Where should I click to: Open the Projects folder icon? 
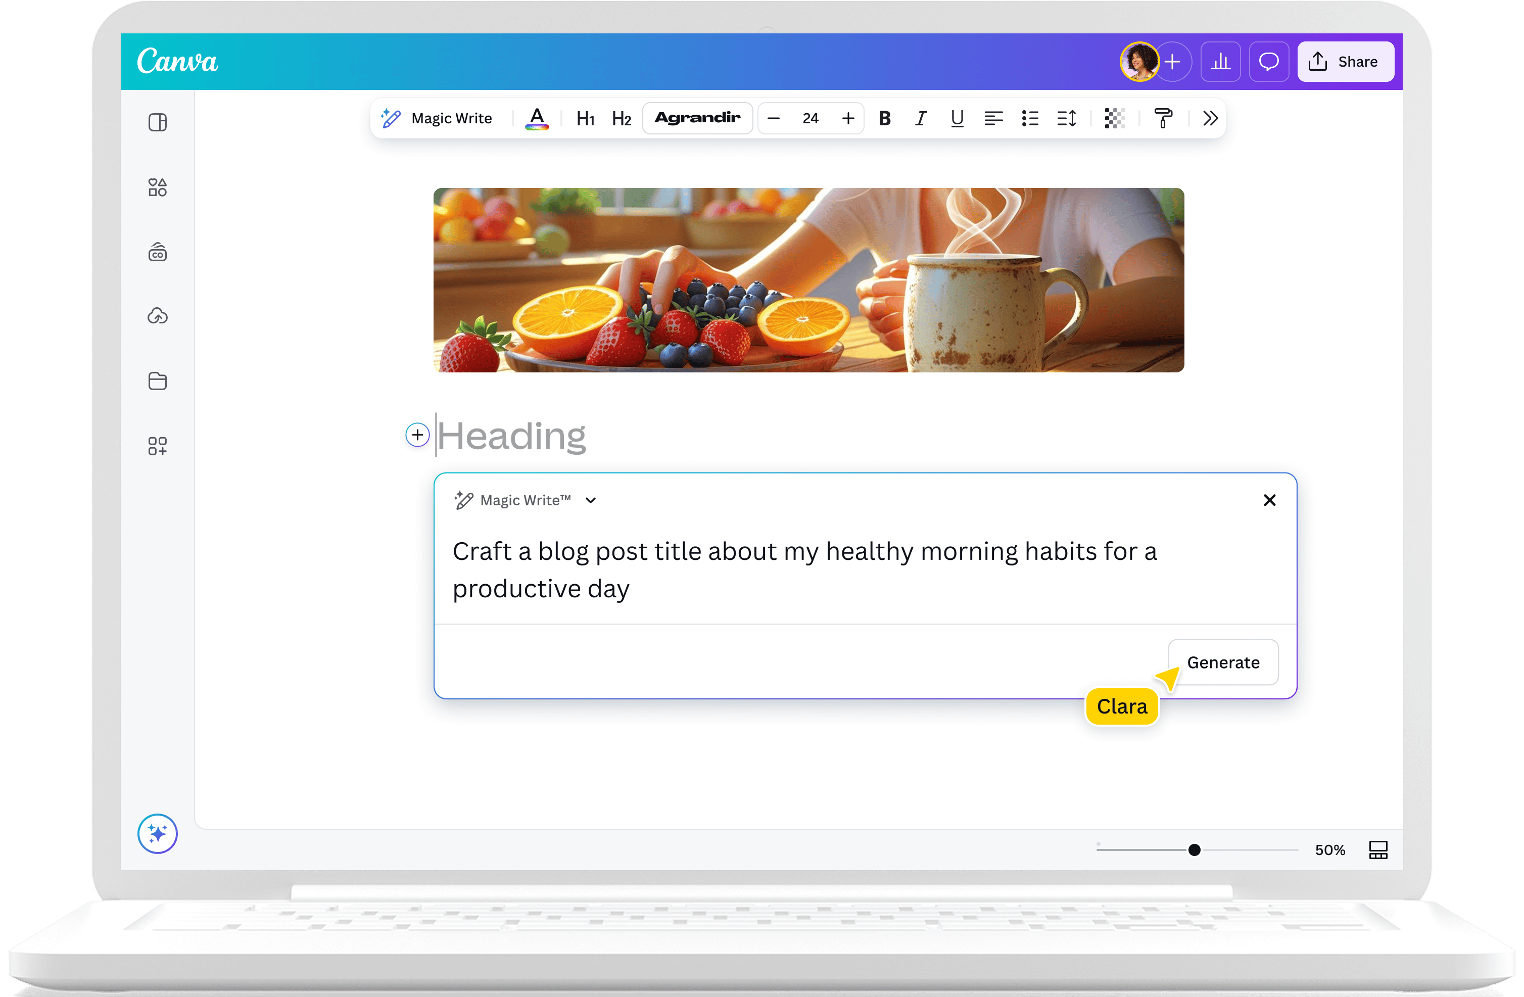click(158, 381)
